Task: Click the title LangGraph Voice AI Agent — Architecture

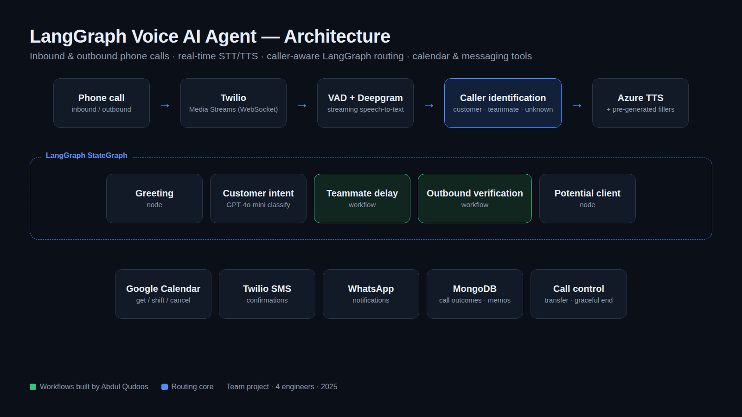Action: (x=210, y=36)
